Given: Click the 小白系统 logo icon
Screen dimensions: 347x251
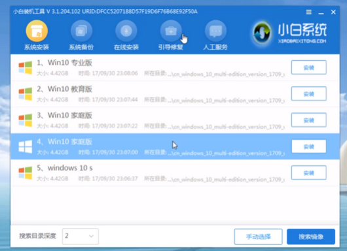Looking at the screenshot, I should tap(262, 33).
